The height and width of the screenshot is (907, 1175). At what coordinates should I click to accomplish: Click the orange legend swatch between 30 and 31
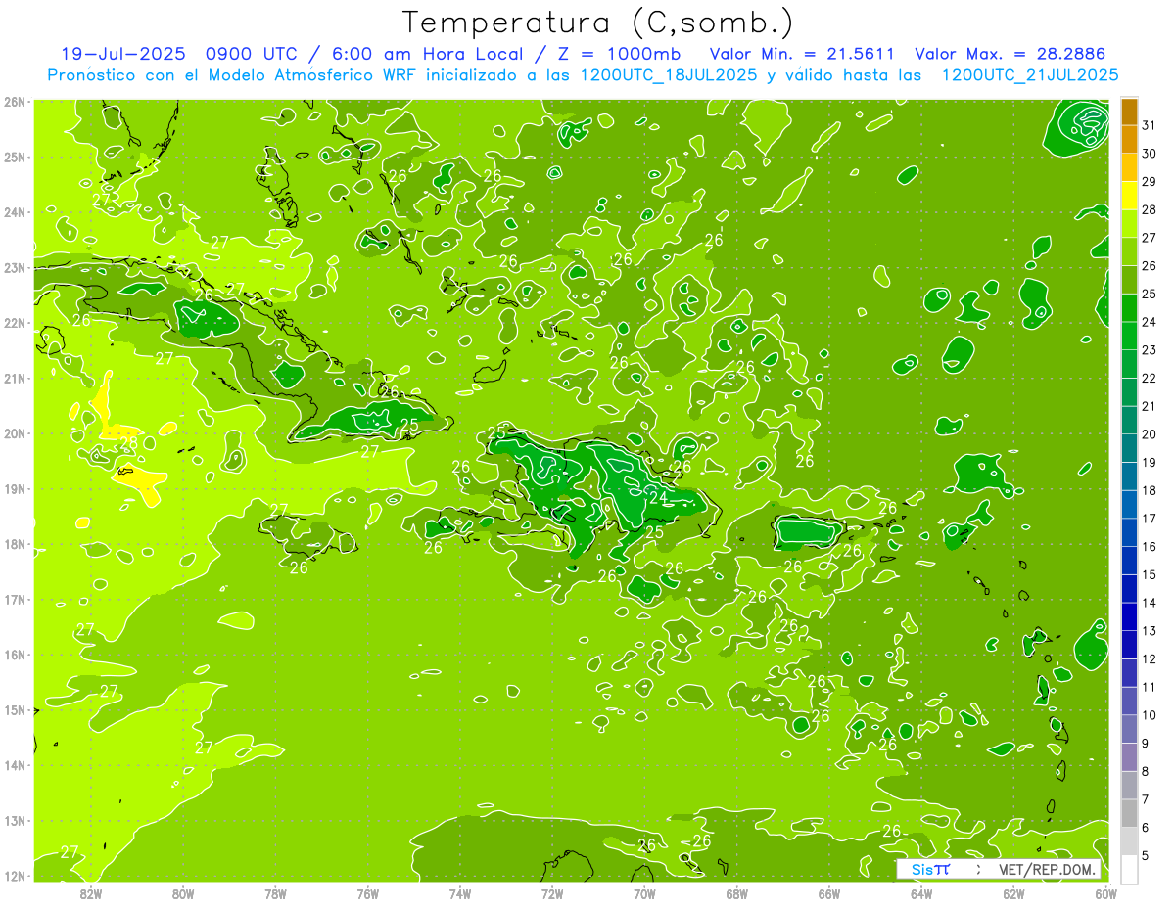click(x=1129, y=140)
